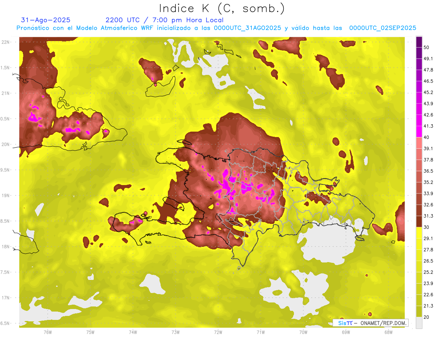Screen dimensions: 436x337
Task: Click the '43.9' colorbar value
Action: coord(428,104)
